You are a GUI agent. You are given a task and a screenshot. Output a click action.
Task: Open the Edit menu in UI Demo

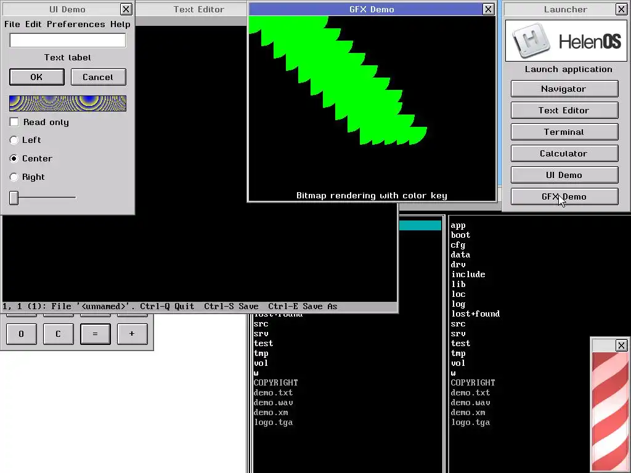33,24
